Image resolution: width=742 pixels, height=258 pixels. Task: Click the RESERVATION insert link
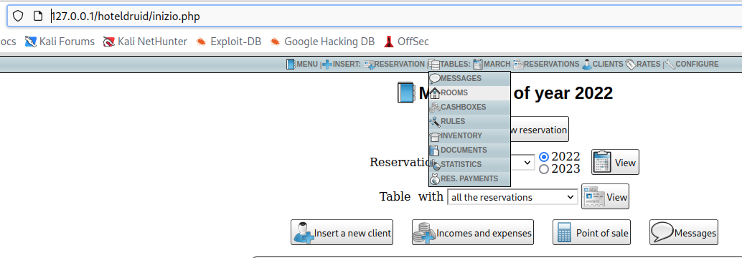coord(400,64)
